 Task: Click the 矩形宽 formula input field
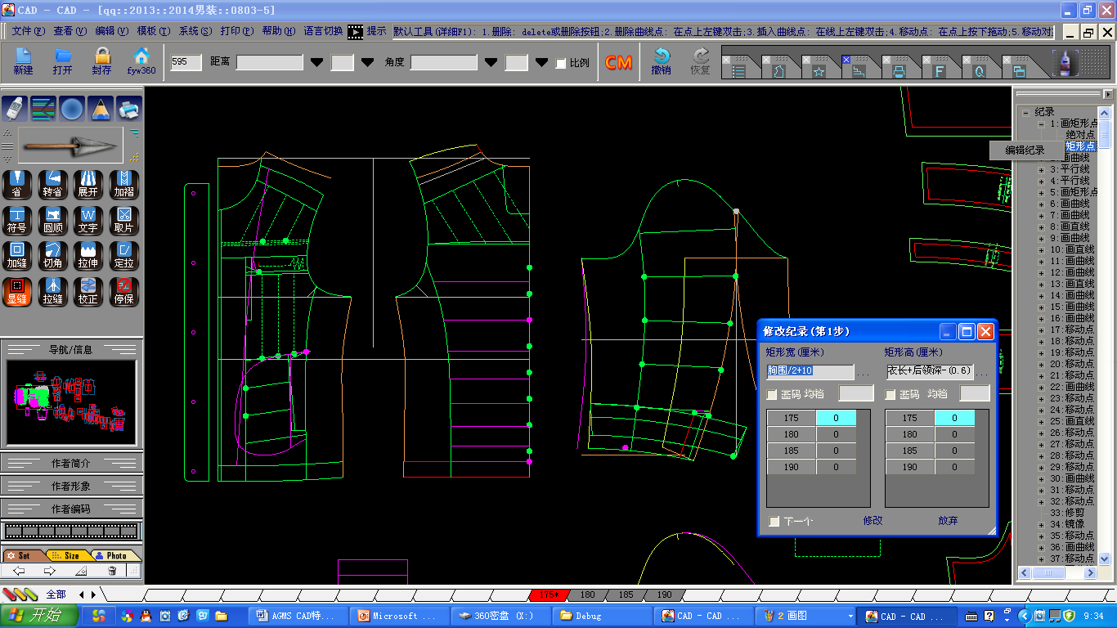pos(810,371)
